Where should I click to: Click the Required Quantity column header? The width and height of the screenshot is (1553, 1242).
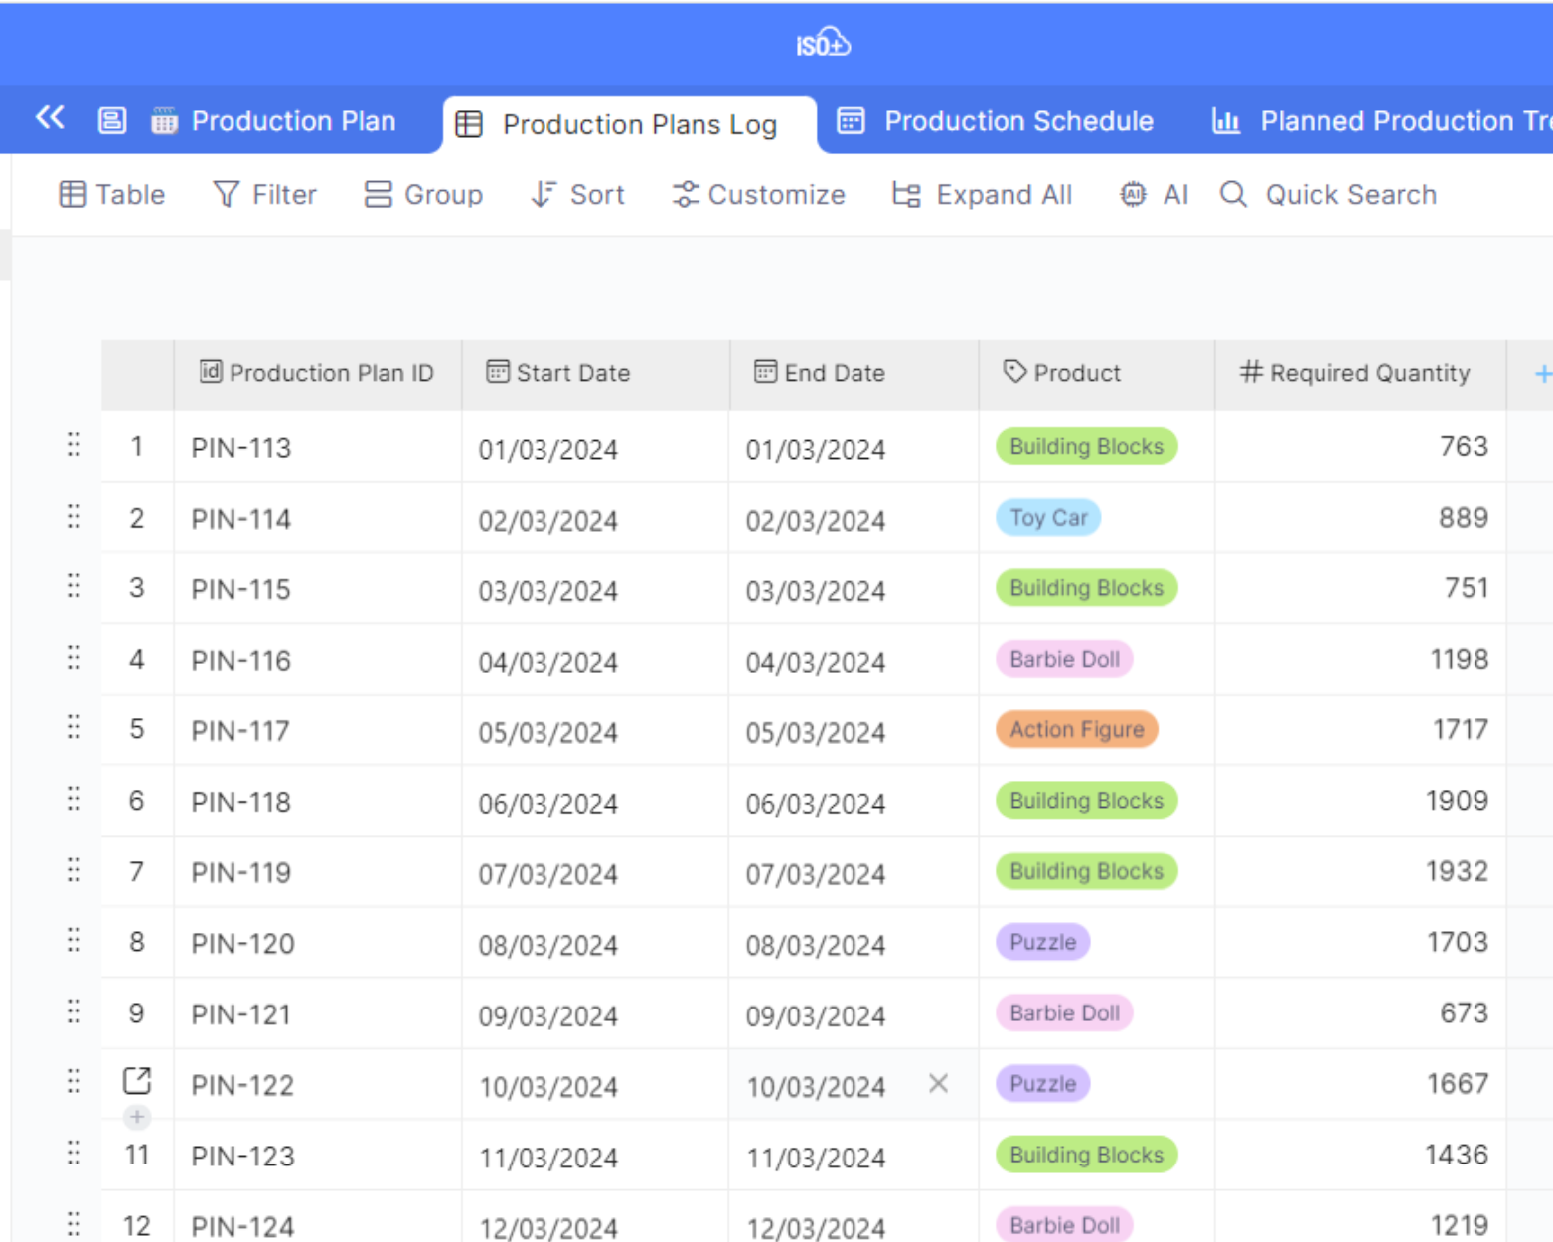pos(1355,374)
